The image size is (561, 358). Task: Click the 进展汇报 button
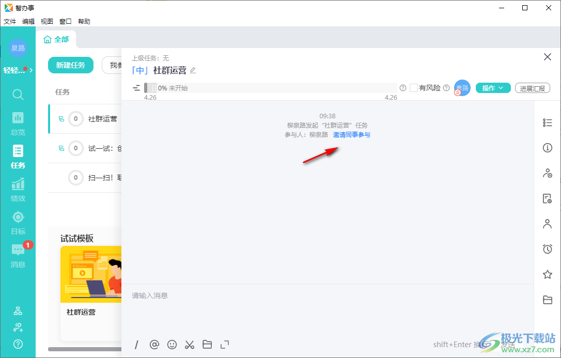click(533, 88)
